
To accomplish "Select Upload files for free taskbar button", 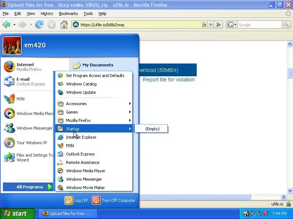I will tap(68, 214).
